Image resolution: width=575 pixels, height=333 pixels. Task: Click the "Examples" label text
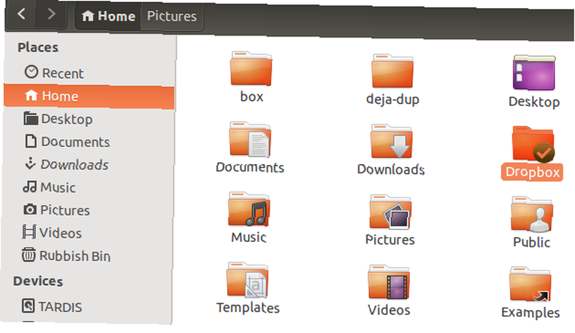coord(530,312)
